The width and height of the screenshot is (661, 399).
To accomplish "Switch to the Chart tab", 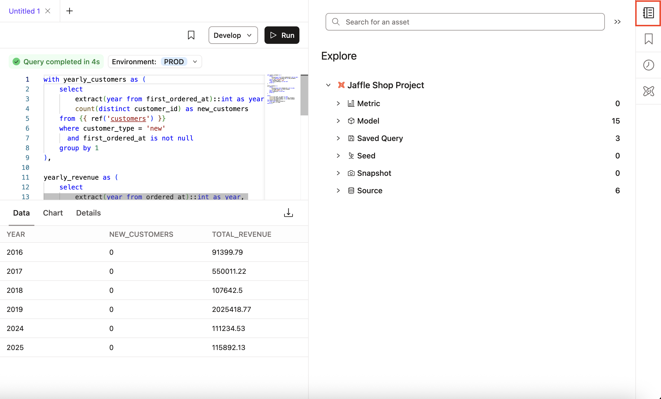I will (53, 213).
